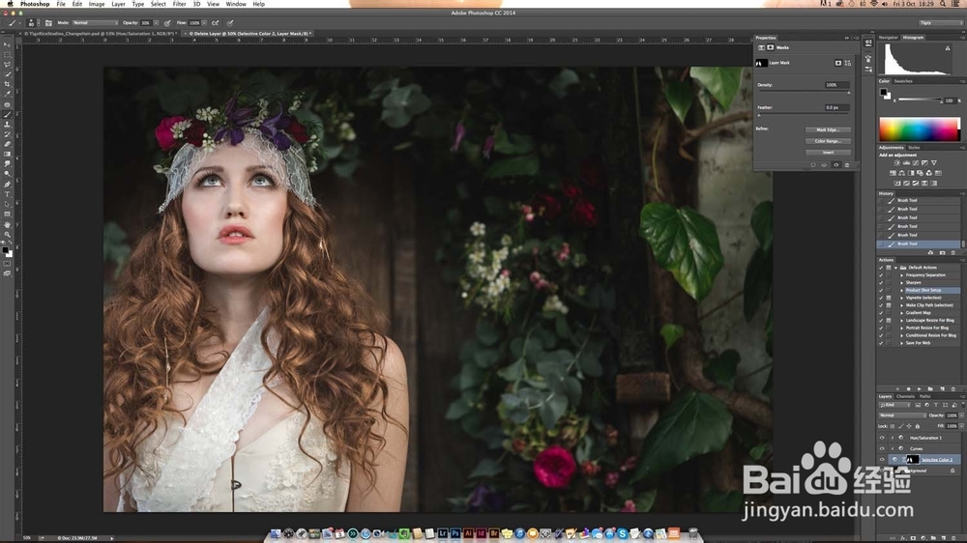Toggle Quick Mask mode icon

click(7, 263)
